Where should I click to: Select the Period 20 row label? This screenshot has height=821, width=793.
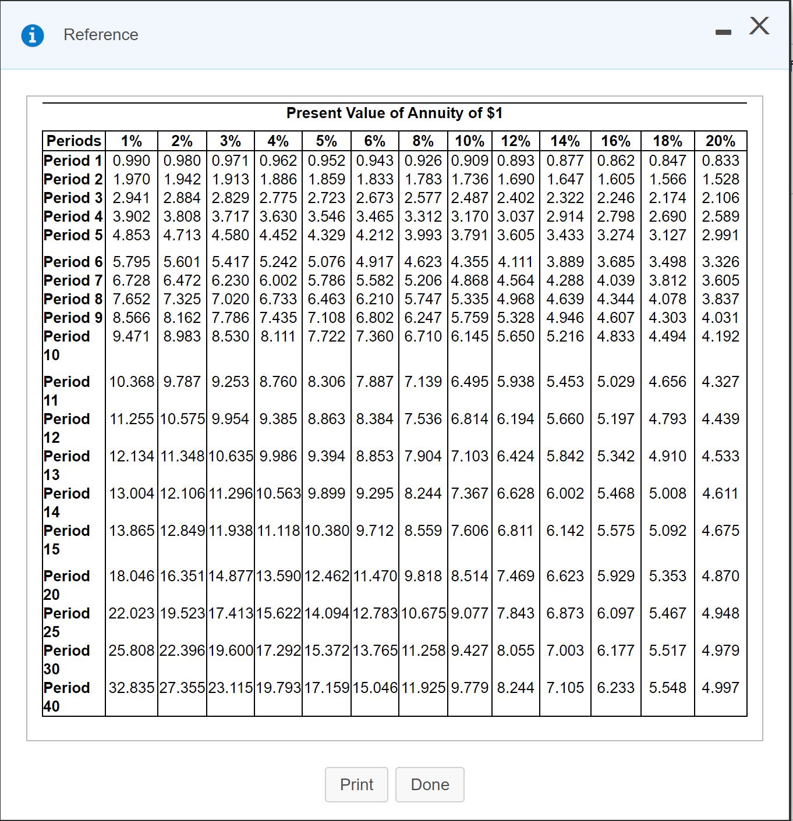coord(67,585)
